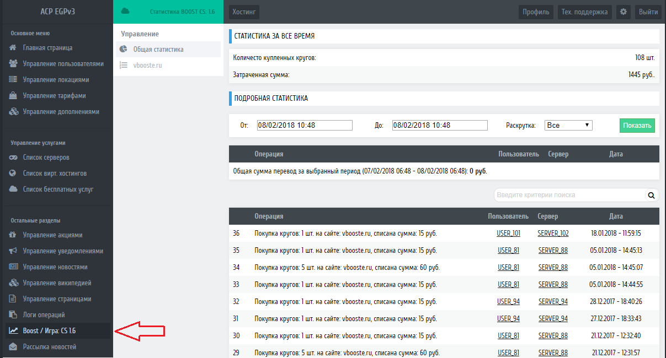Click the megaphone icon beside Управление уведомлениями

13,251
